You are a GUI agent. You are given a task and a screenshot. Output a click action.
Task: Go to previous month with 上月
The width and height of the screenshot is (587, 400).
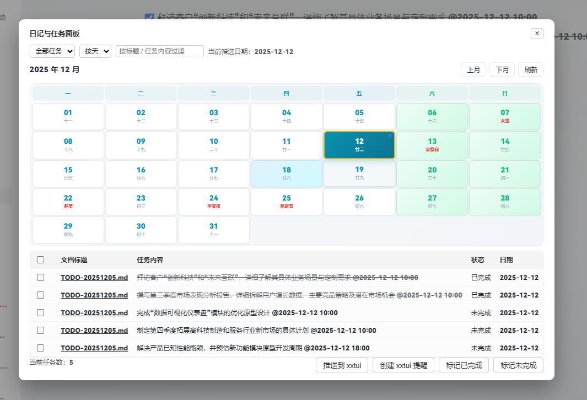coord(473,70)
